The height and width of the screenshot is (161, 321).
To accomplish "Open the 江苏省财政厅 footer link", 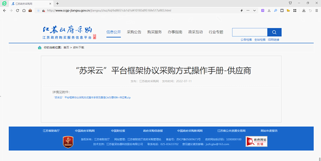I will tap(51, 131).
